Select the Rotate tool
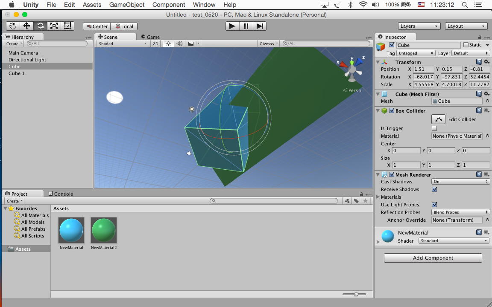 [x=40, y=26]
